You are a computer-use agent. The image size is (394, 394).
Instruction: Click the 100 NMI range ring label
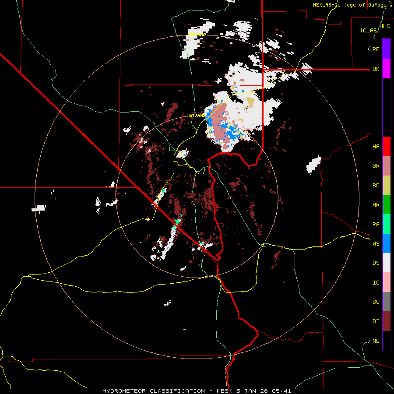(197, 35)
